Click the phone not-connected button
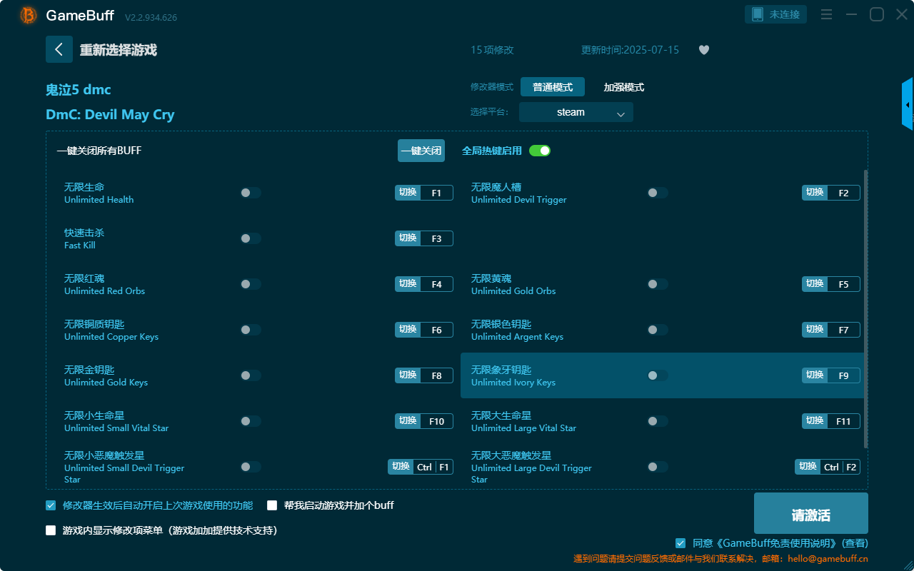The image size is (914, 571). point(776,14)
